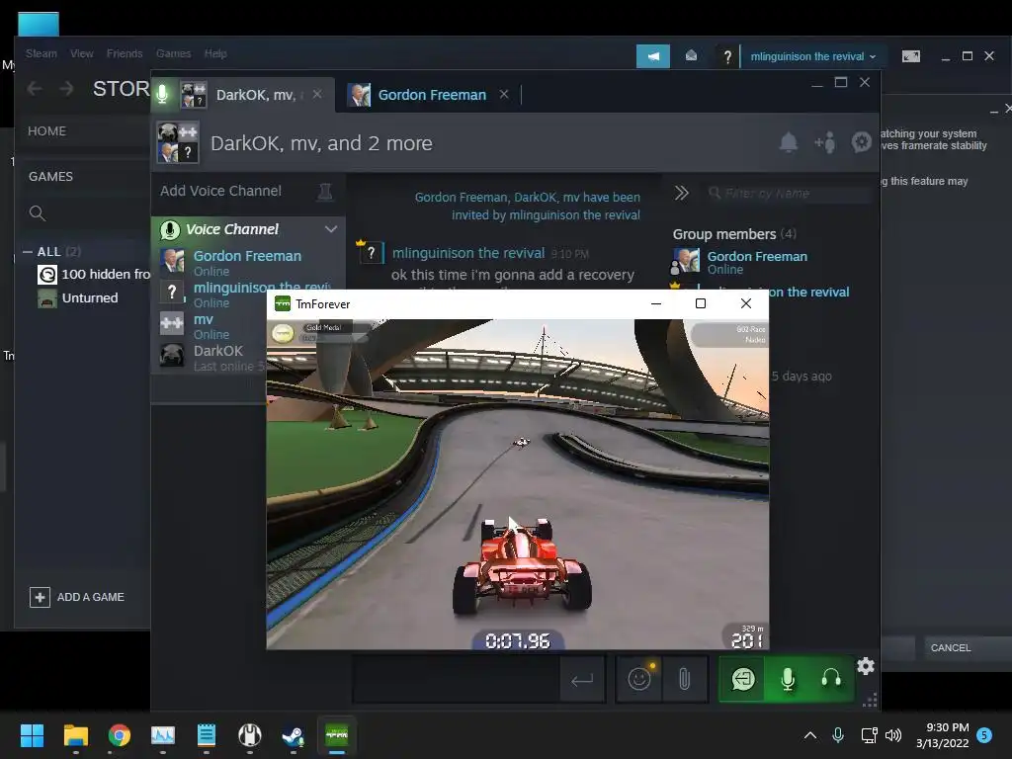Screen dimensions: 1012x759
Task: Open File Explorer from the taskbar
Action: click(x=75, y=735)
